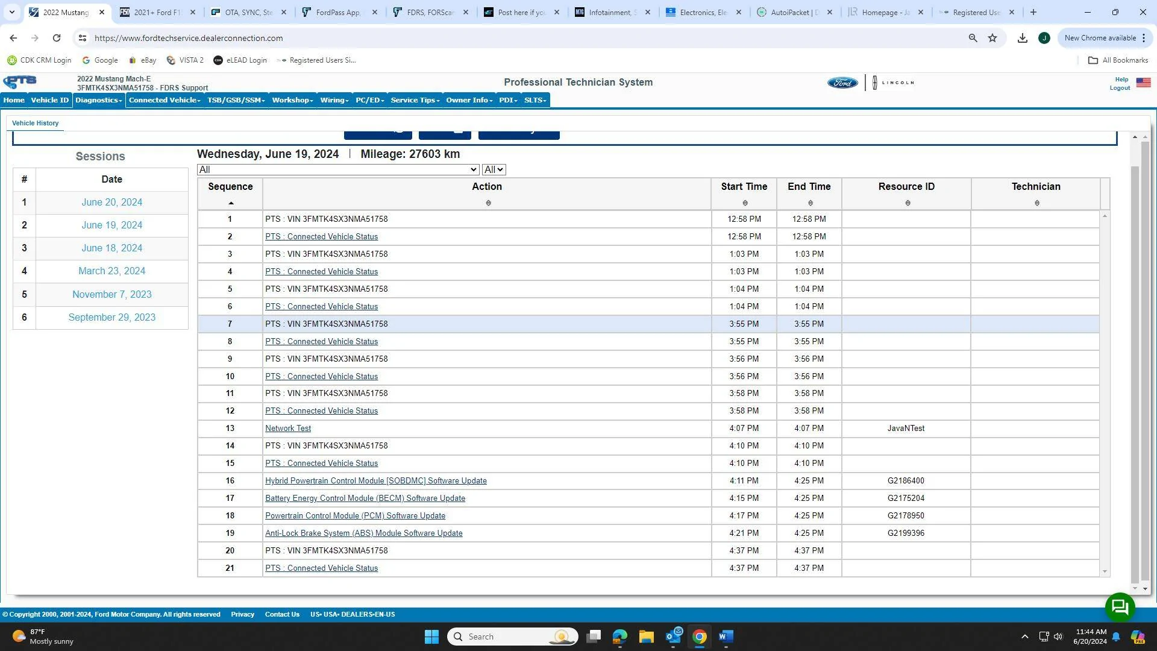The width and height of the screenshot is (1157, 651).
Task: Click New Chrome available button
Action: [1105, 38]
